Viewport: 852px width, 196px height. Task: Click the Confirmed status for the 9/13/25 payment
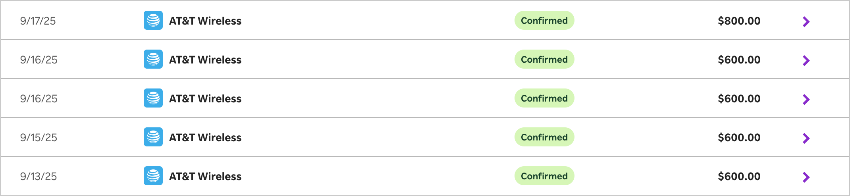(544, 176)
